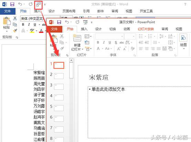Viewport: 191px width, 142px height.
Task: Click 新建幻灯片 new slide button
Action: click(77, 43)
